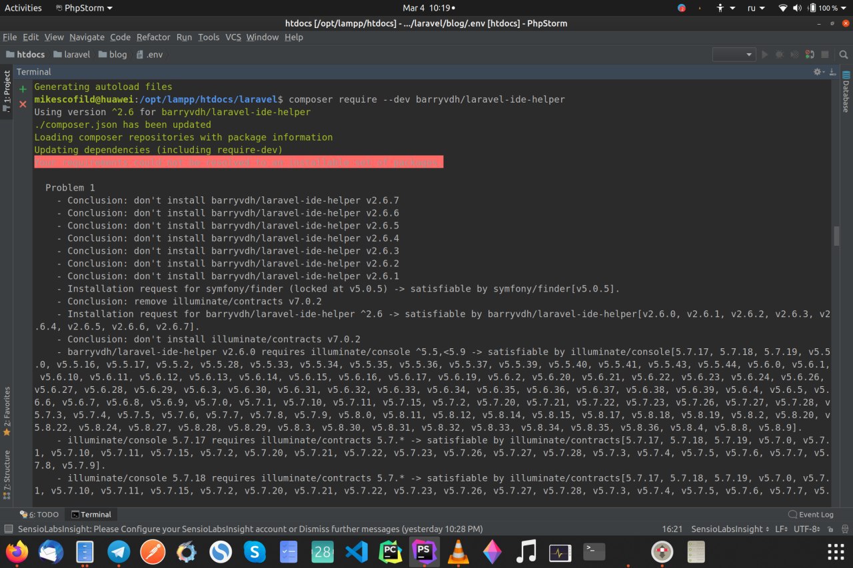Start debugging with the bug icon

pos(779,55)
